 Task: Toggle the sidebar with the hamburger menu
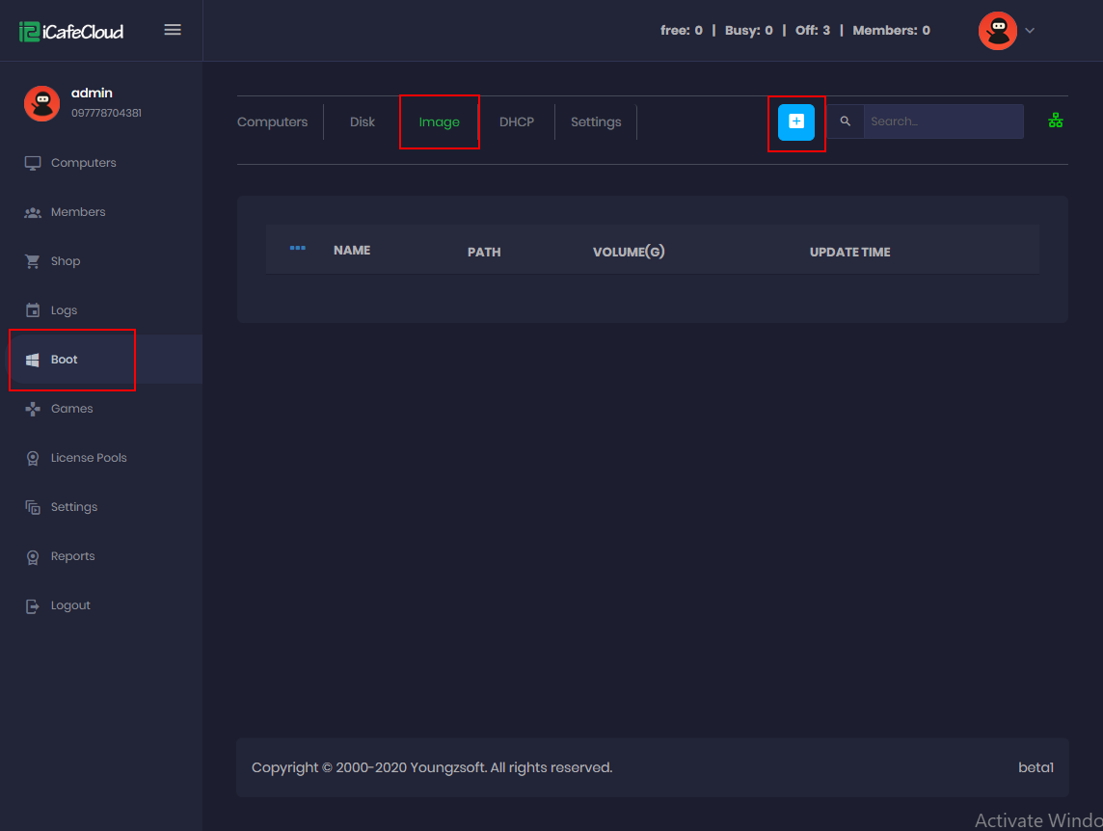(173, 29)
